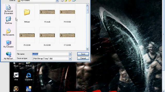Screen dimensions: 165x92
Task: Select the 73 cook image thumbnail
Action: coord(47,14)
